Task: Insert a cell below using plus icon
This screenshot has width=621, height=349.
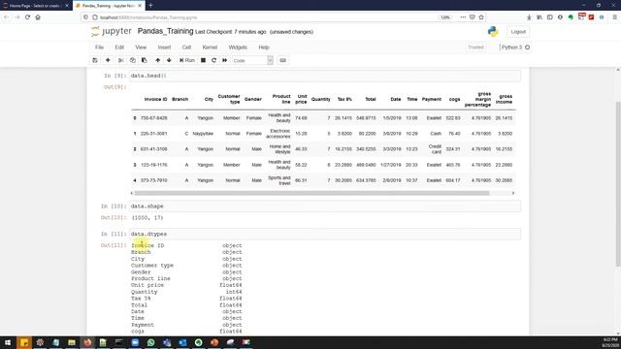Action: (x=108, y=60)
